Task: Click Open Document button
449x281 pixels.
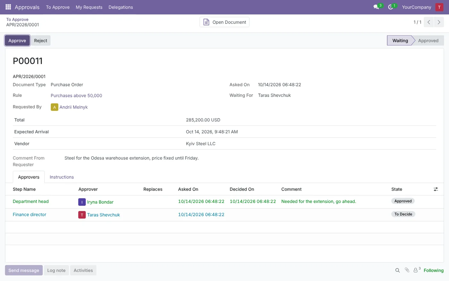Action: [x=224, y=22]
